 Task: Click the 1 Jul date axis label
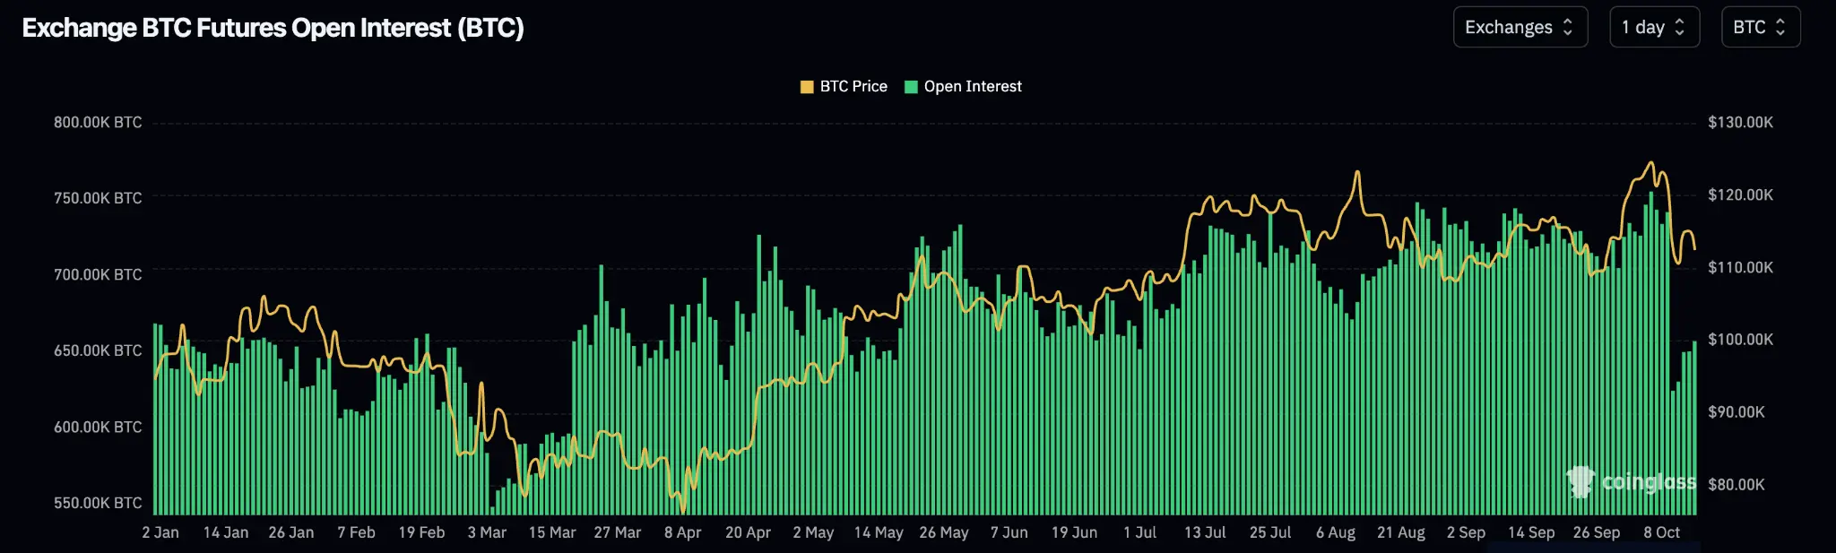point(1139,532)
